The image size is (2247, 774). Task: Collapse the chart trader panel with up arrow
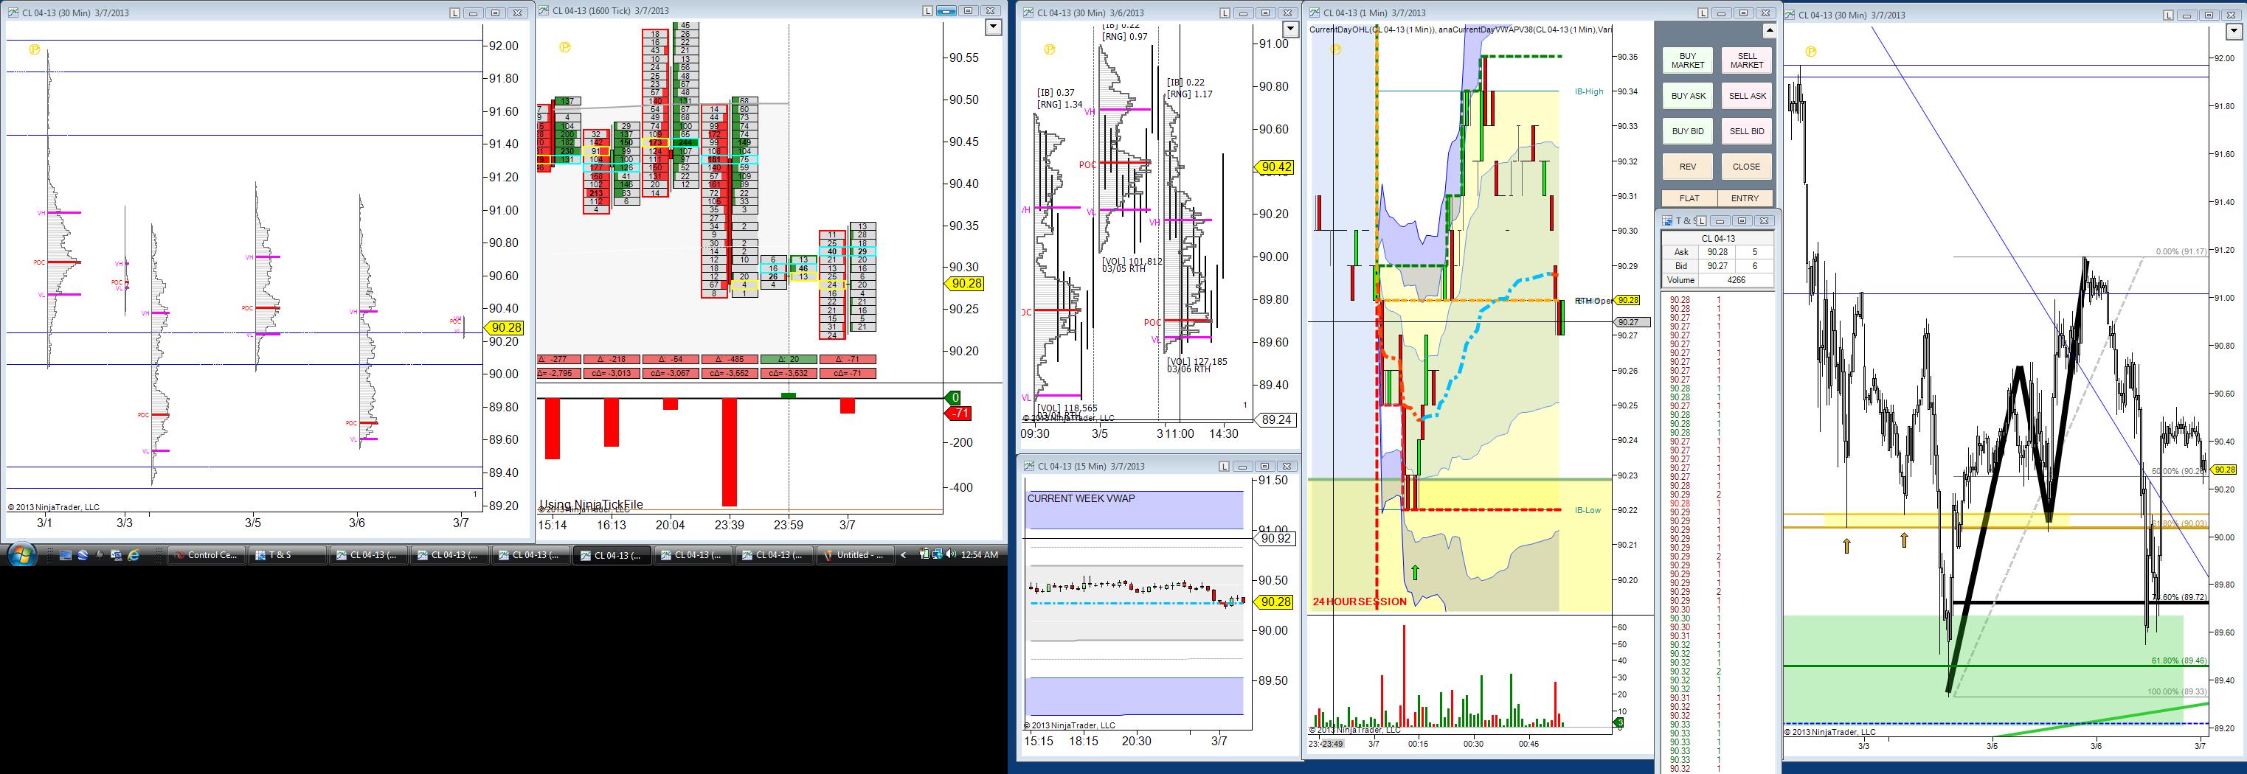(x=1769, y=30)
